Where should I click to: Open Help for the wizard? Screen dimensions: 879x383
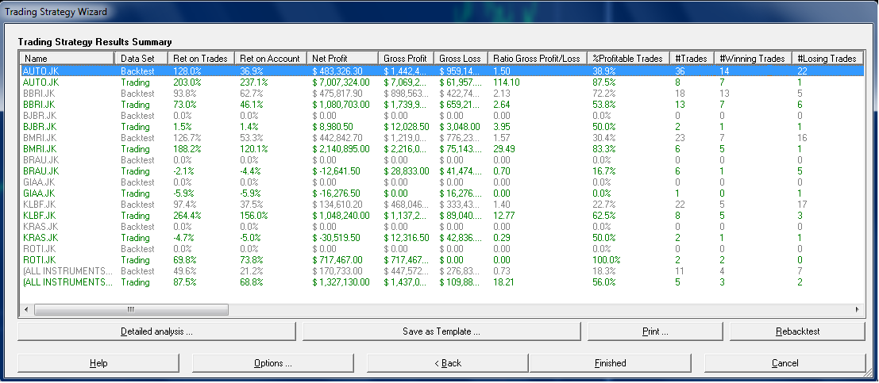click(98, 363)
